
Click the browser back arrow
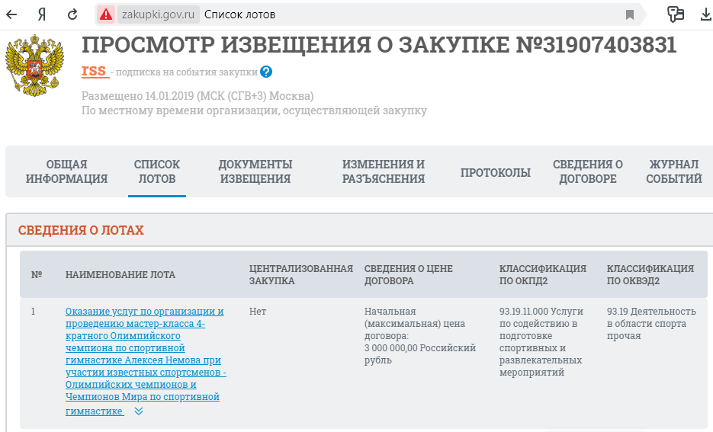12,14
